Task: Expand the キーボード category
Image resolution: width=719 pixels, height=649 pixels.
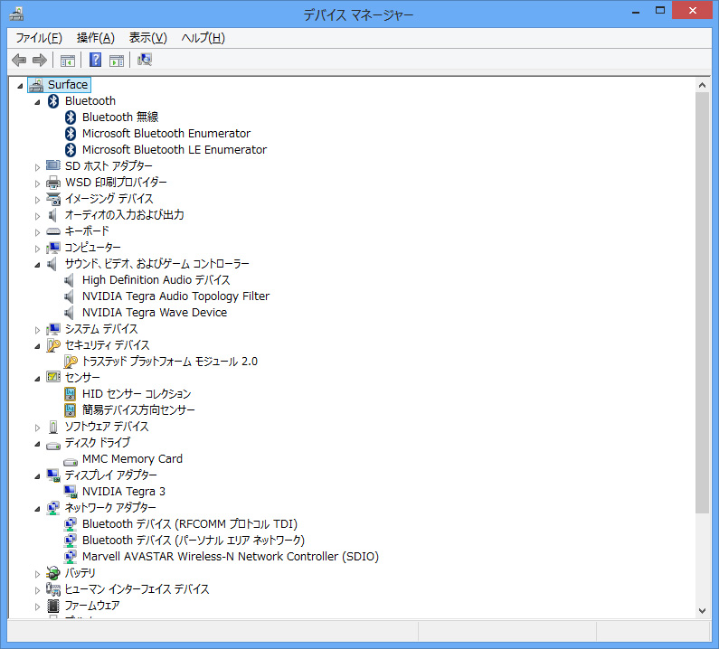Action: click(x=38, y=231)
